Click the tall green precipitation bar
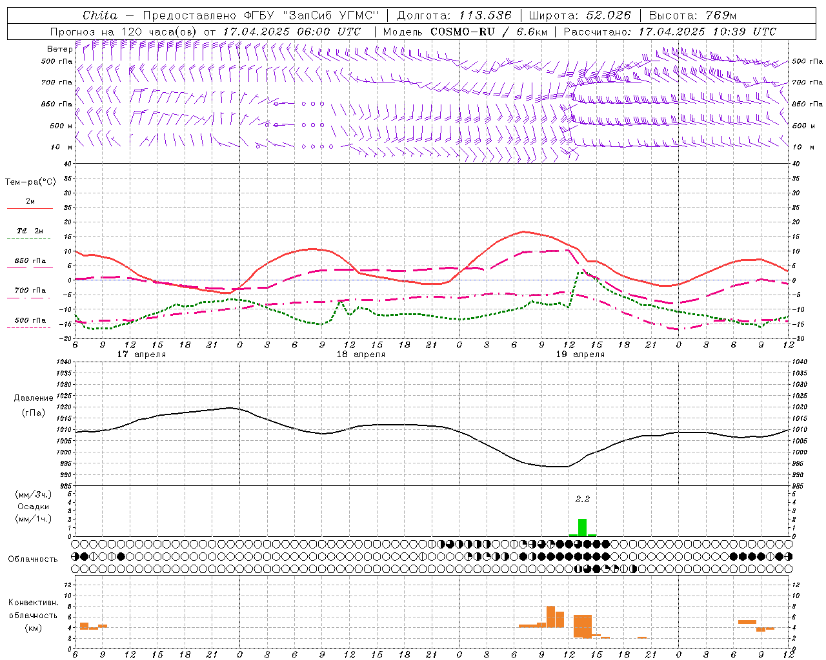826x660 pixels. [x=582, y=527]
